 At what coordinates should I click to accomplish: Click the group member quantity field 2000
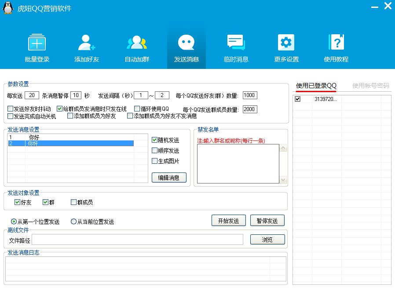(x=250, y=109)
